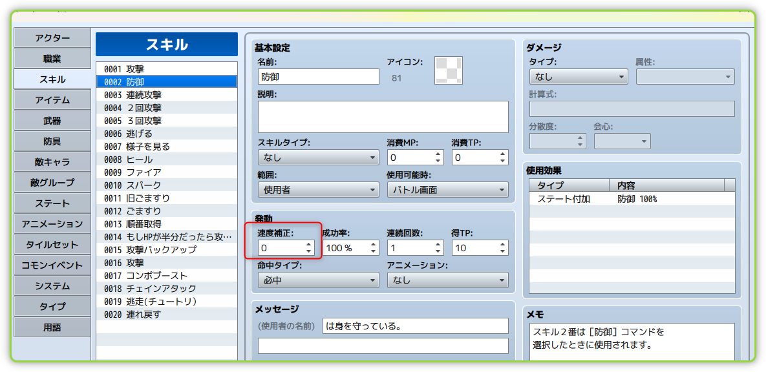Select the スキル database tab
Image resolution: width=766 pixels, height=372 pixels.
(52, 79)
